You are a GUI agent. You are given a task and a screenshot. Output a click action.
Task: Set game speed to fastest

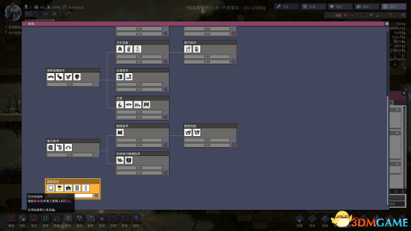(46, 13)
